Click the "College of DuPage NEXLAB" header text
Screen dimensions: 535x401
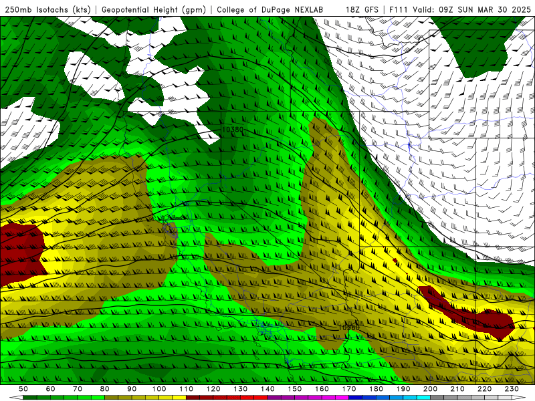[x=270, y=9]
